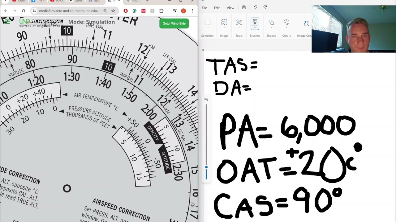The image size is (396, 222).
Task: Open the grey extension icon in the toolbar
Action: [x=152, y=11]
